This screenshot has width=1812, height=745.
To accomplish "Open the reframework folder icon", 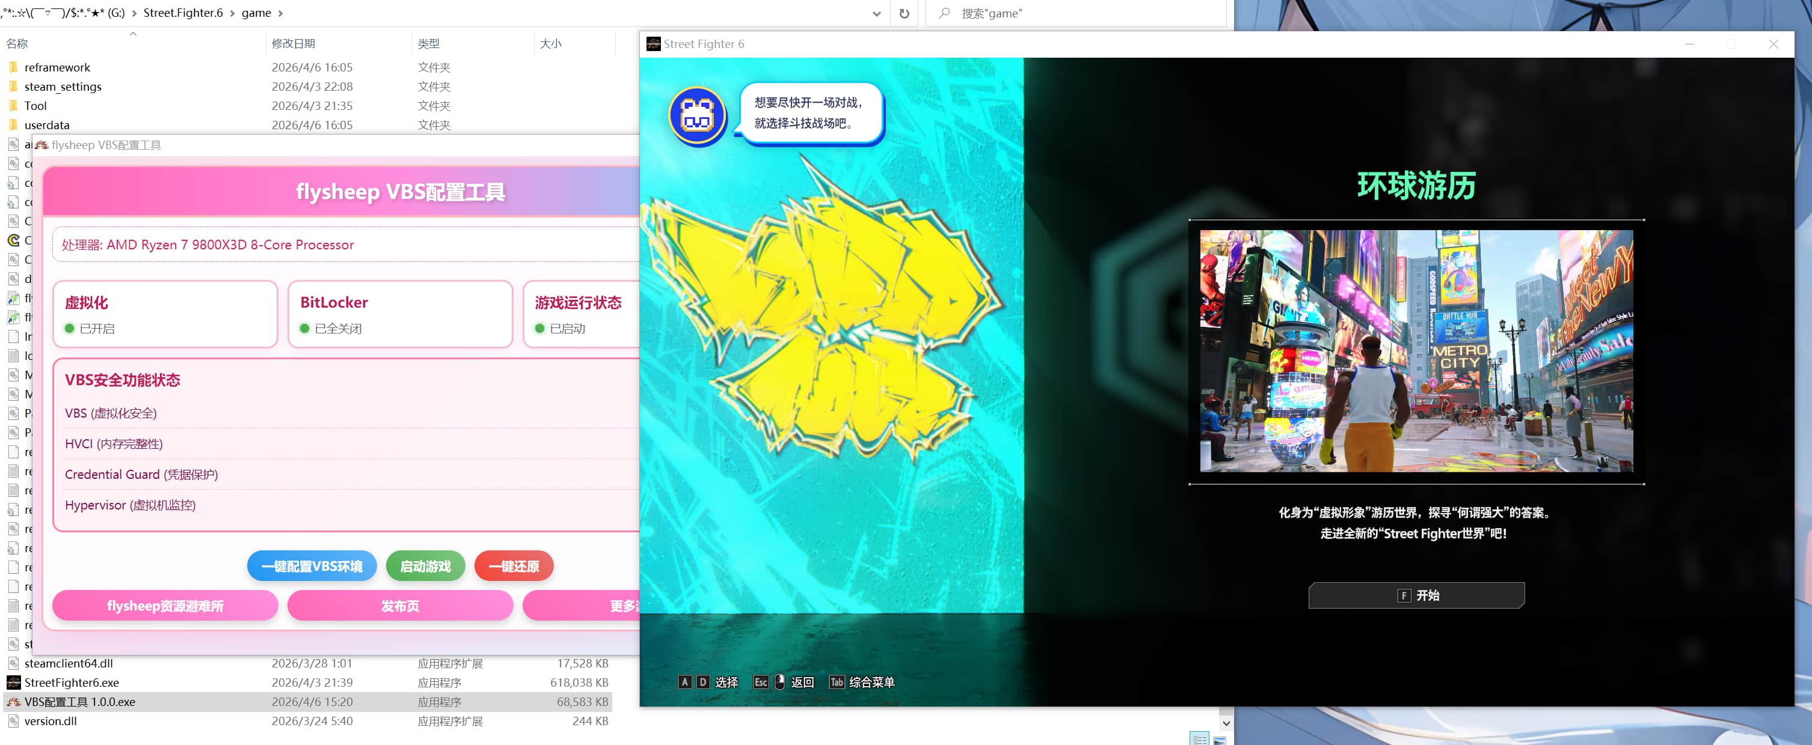I will [13, 67].
